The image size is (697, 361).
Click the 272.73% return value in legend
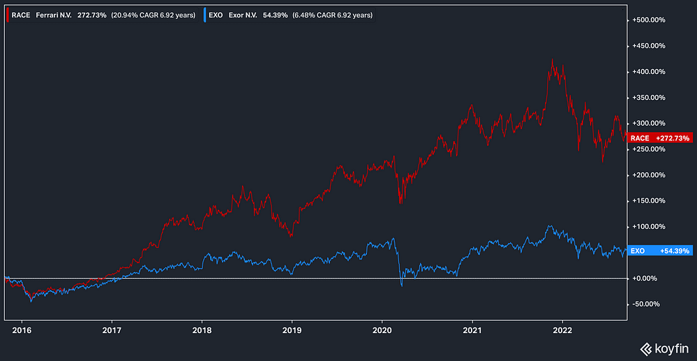(91, 15)
